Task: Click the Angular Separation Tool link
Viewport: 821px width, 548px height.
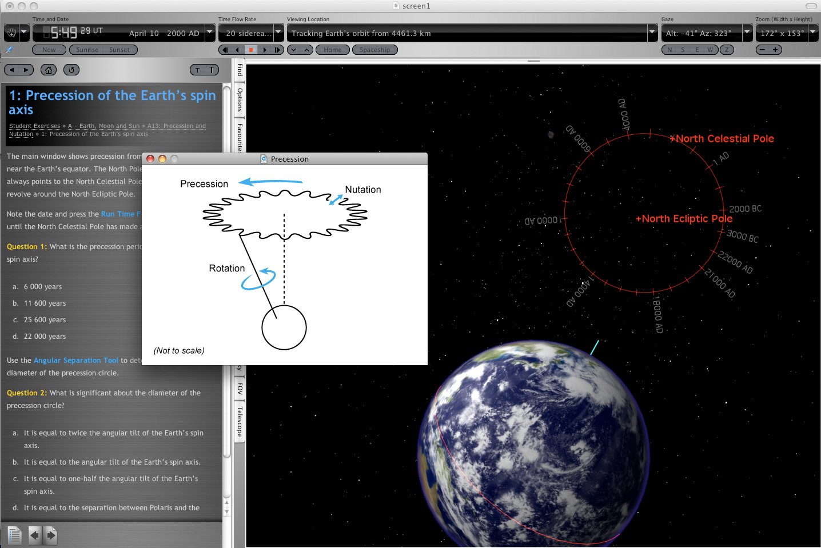Action: click(x=76, y=360)
